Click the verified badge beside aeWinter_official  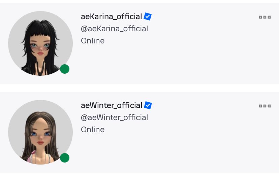coord(148,105)
